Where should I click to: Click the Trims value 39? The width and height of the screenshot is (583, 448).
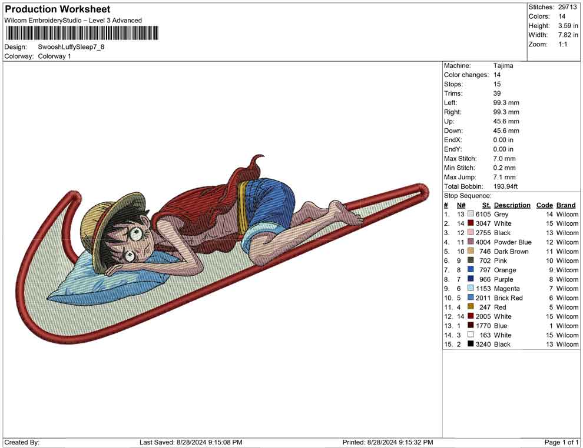[497, 93]
